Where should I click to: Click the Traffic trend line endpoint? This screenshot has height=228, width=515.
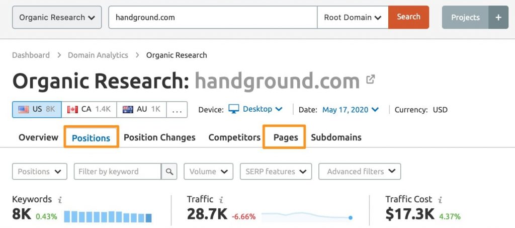pyautogui.click(x=351, y=217)
